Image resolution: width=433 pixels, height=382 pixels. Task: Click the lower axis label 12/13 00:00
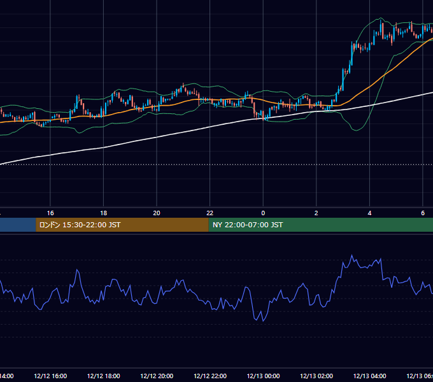[263, 376]
